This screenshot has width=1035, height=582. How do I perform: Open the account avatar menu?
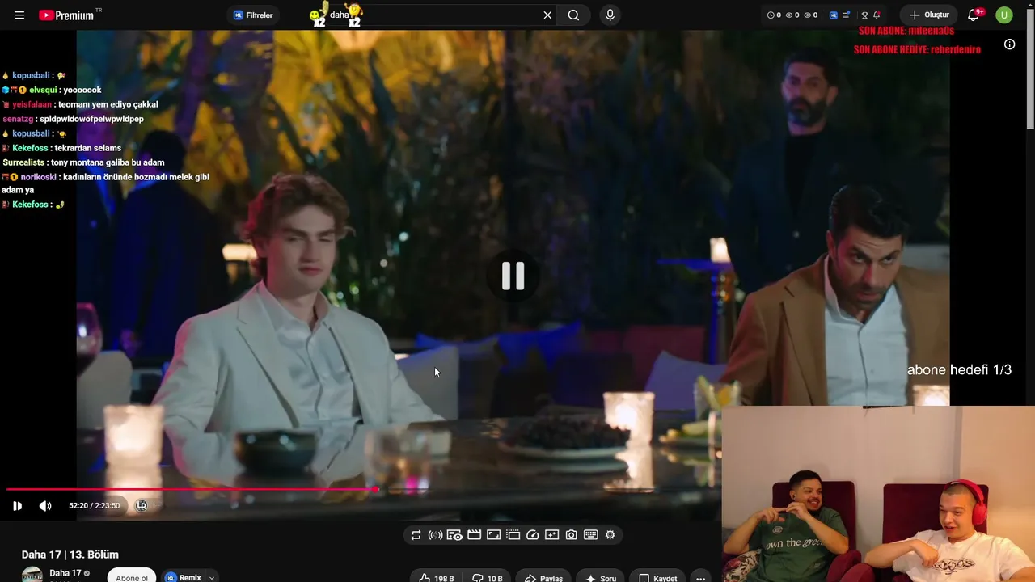(x=1004, y=15)
